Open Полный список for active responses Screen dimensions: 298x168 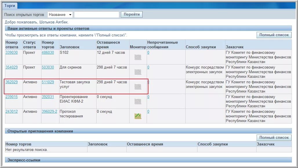[274, 35]
